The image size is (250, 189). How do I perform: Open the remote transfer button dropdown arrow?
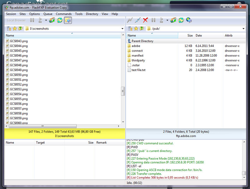pyautogui.click(x=167, y=20)
